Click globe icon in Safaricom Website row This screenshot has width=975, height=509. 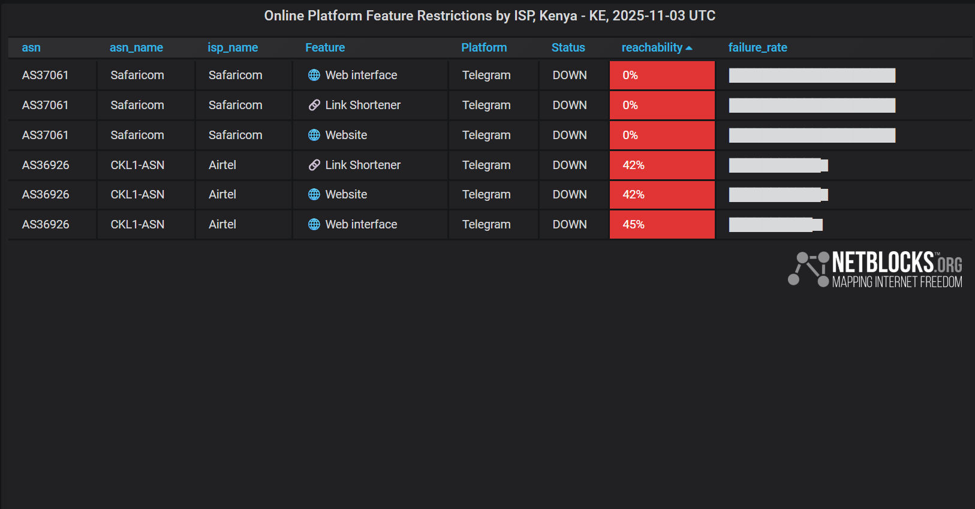(314, 135)
